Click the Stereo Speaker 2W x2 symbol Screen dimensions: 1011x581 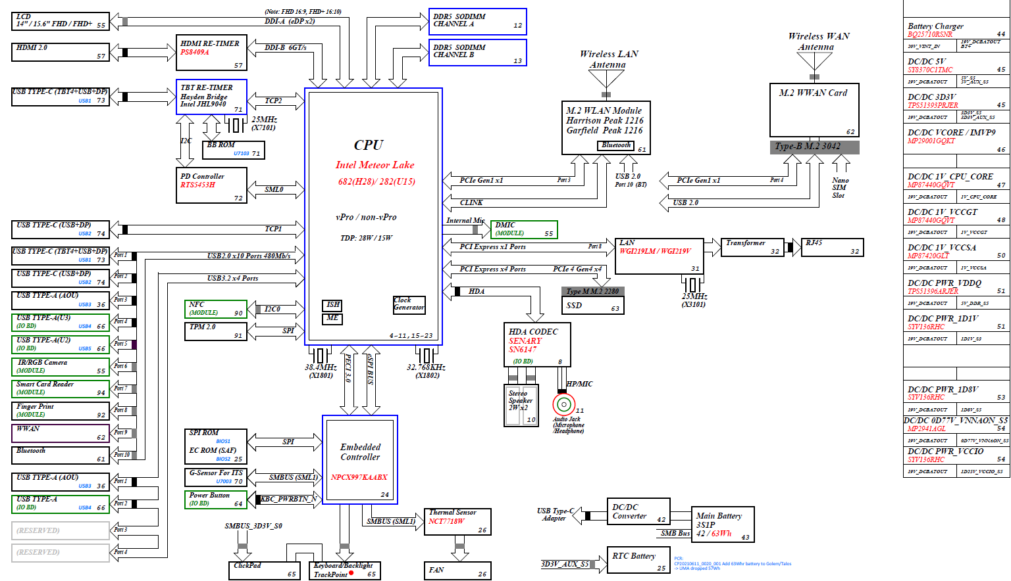click(521, 406)
